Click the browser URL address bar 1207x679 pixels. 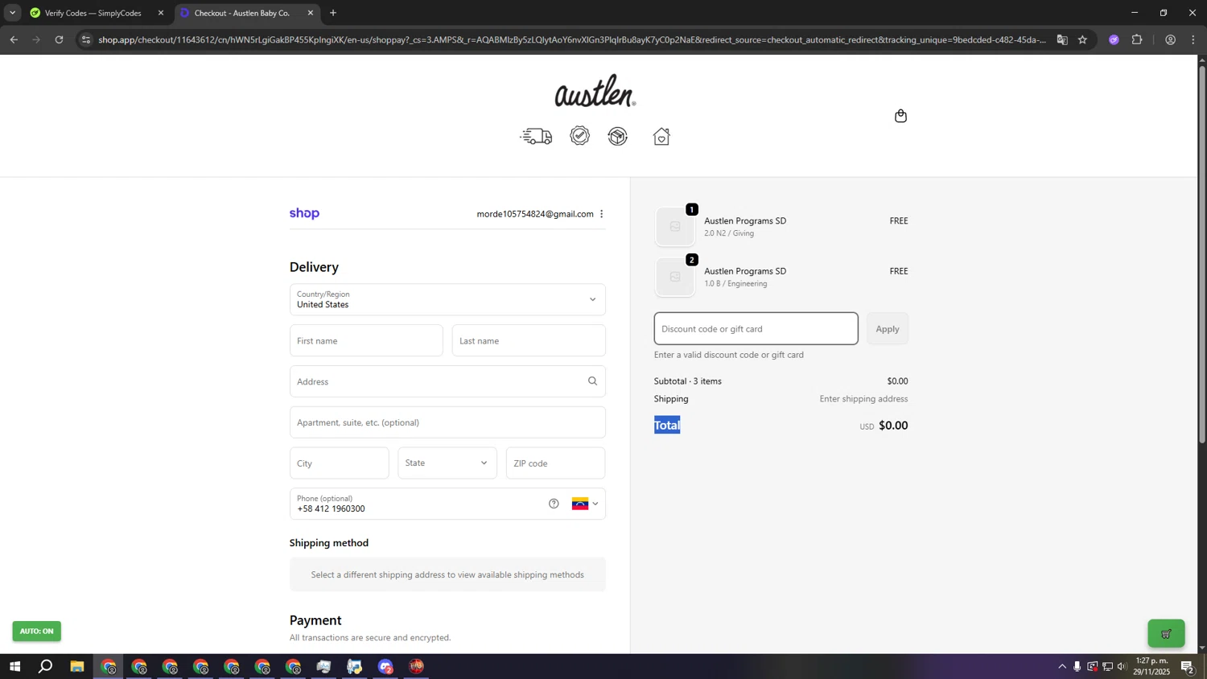[x=571, y=39]
